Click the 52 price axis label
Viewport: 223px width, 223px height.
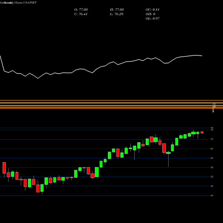212,177
